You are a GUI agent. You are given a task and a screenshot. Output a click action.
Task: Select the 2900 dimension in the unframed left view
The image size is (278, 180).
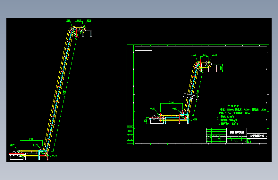coord(31,139)
